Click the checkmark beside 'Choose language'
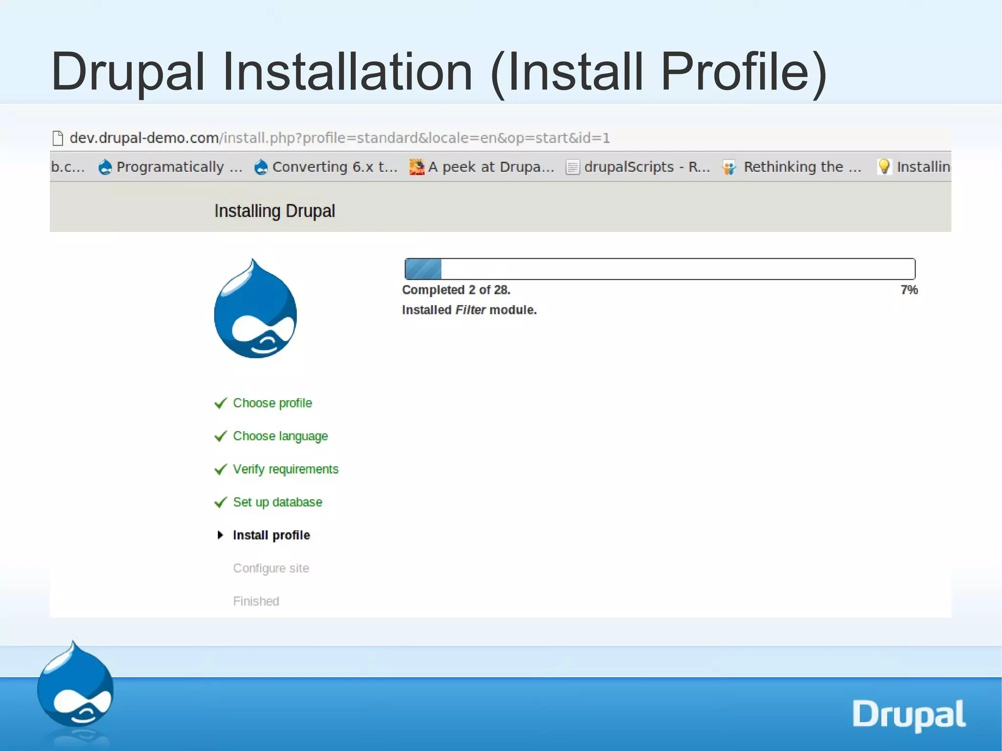Viewport: 1002px width, 751px height. 221,436
